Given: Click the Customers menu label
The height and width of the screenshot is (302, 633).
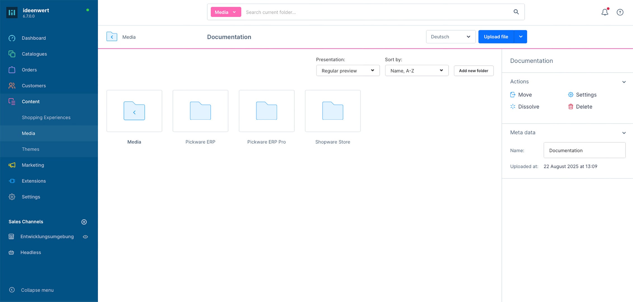Looking at the screenshot, I should click(x=34, y=86).
